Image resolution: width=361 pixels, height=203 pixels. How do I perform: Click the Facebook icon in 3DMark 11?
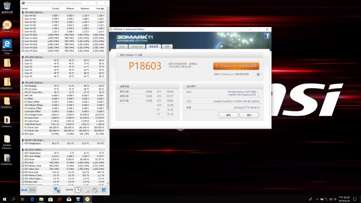267,36
